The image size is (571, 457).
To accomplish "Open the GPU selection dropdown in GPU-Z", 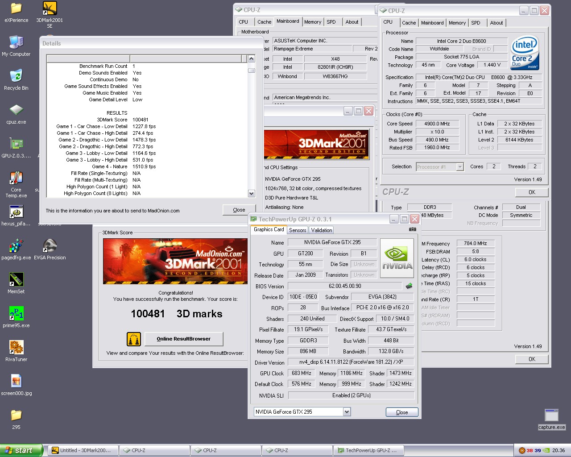I will pyautogui.click(x=347, y=412).
